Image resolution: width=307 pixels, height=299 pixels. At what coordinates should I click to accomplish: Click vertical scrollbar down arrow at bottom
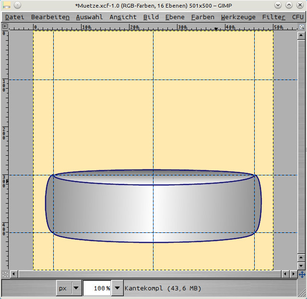301,266
